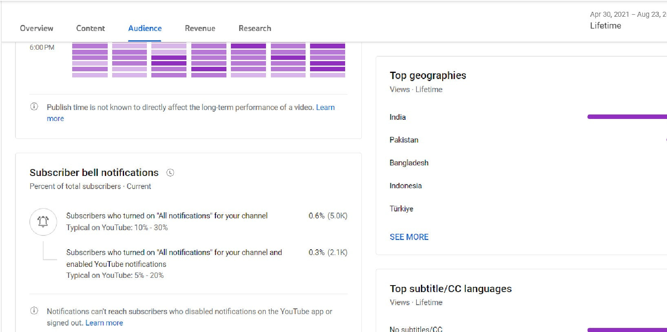Select the Audience tab
This screenshot has height=332, width=667.
(x=145, y=28)
